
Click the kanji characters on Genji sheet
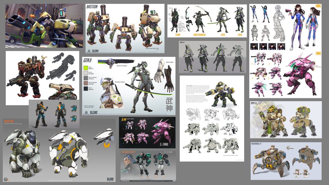[169, 105]
